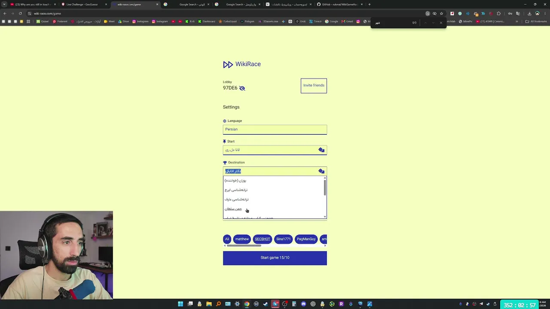
Task: Randomize destination with the Destination dice icon
Action: pyautogui.click(x=321, y=171)
